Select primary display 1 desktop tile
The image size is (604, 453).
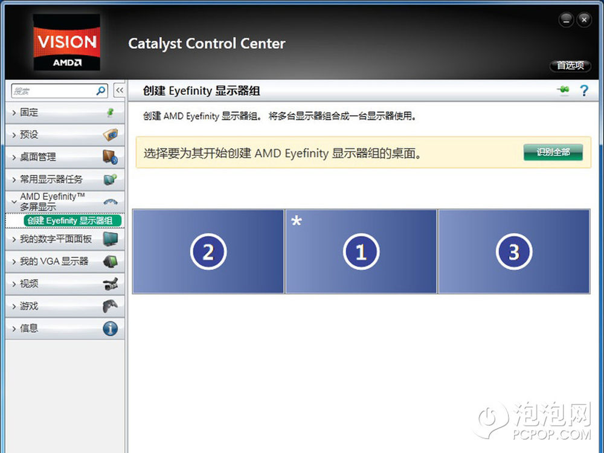(361, 251)
